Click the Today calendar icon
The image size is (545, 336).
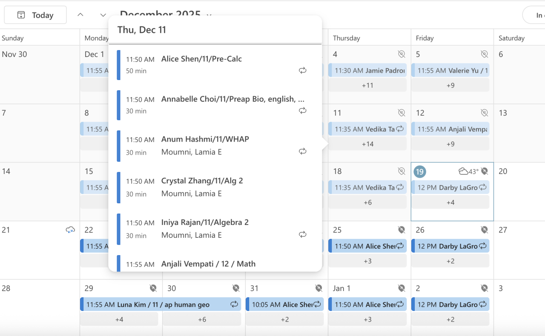point(21,15)
